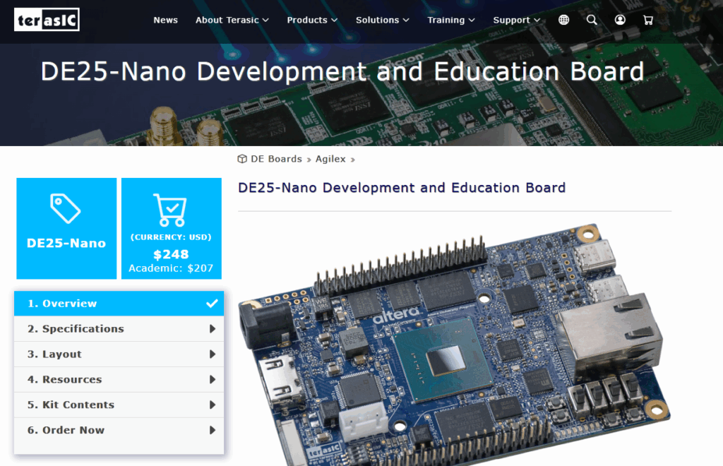Screen dimensions: 723x466
Task: Follow the Agilex breadcrumb link
Action: 330,159
